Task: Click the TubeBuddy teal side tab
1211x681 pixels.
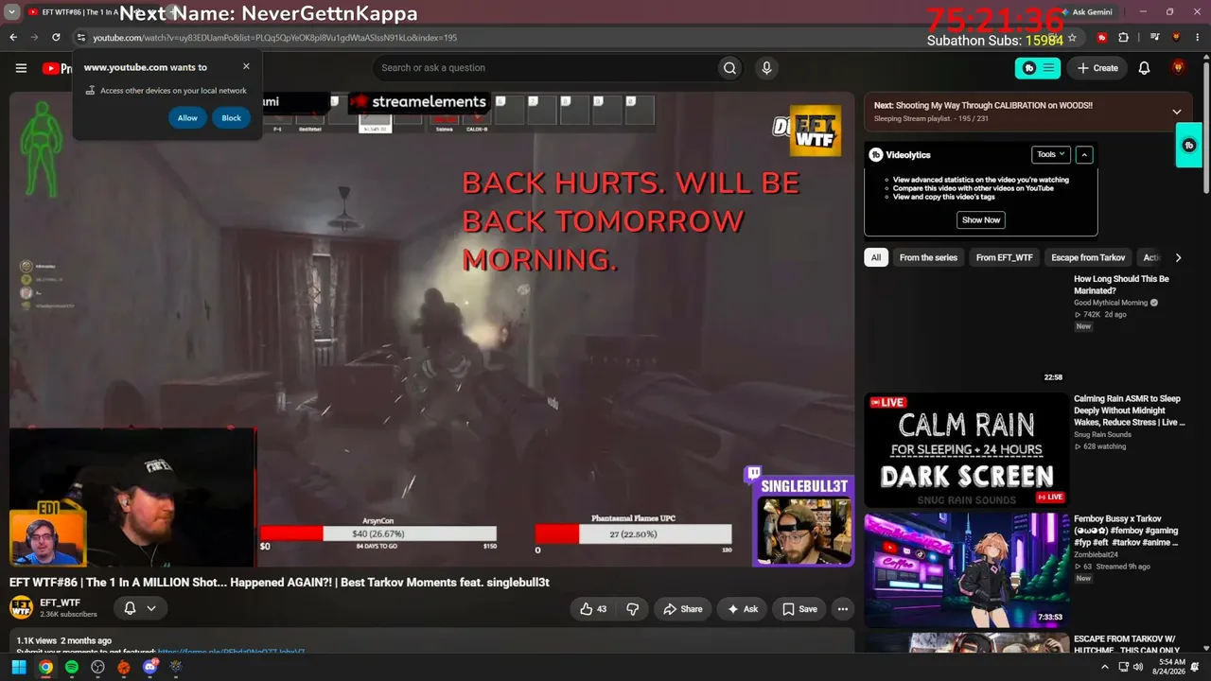Action: (1189, 146)
